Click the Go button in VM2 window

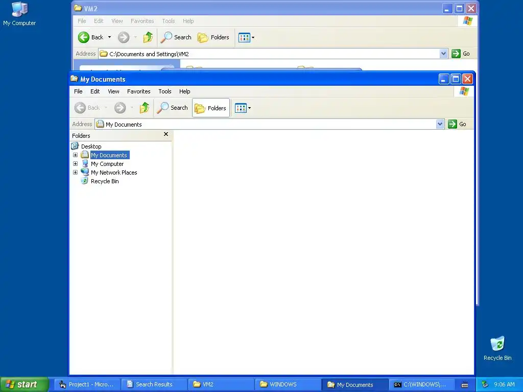pos(461,54)
